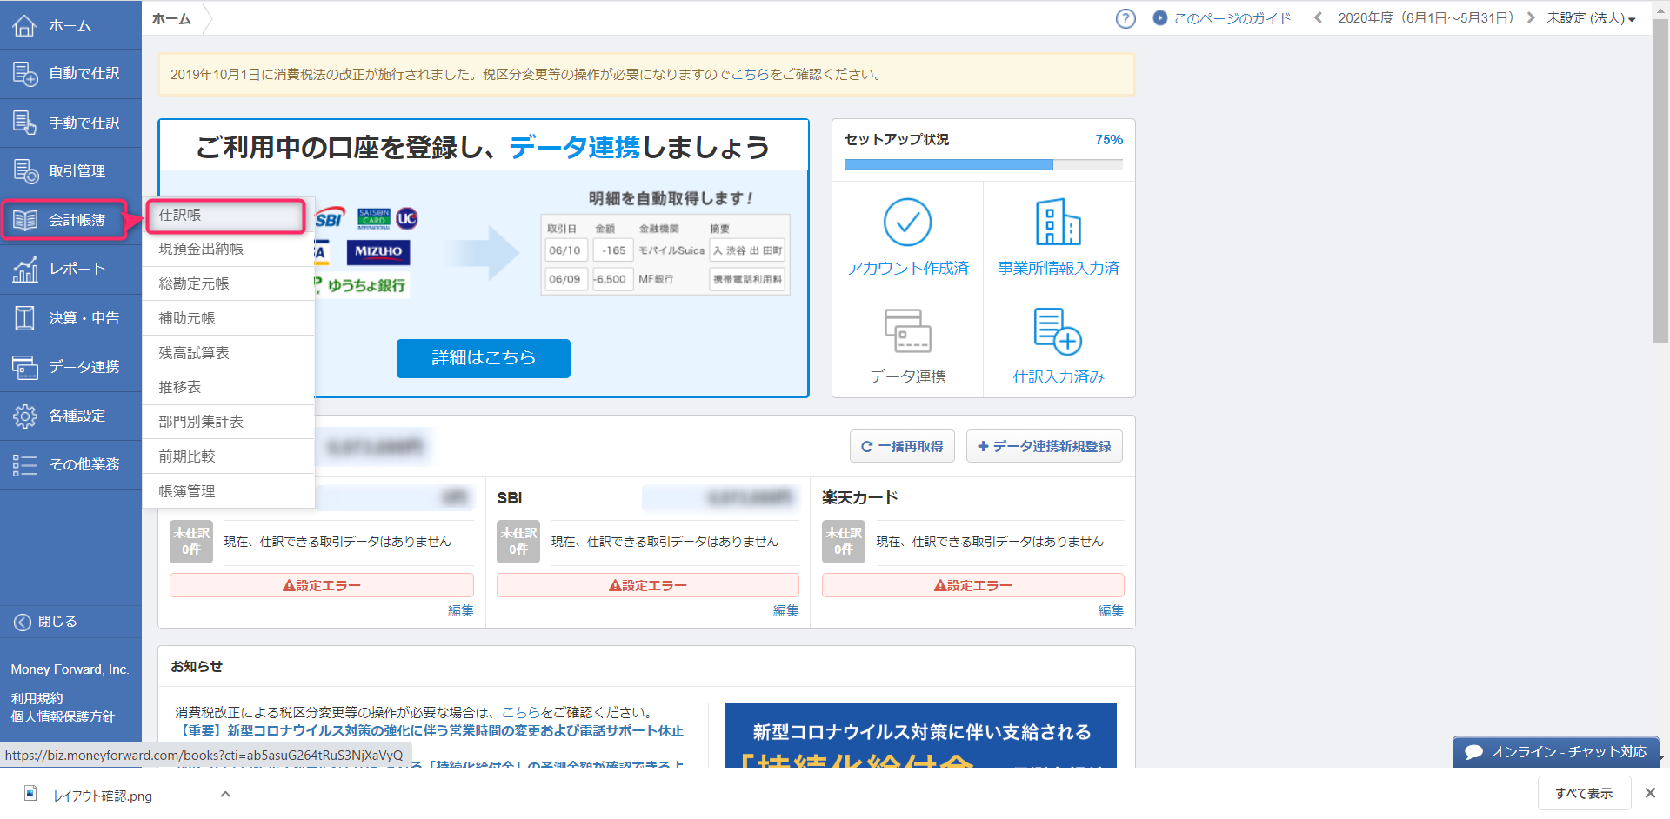Click the Home icon in sidebar
This screenshot has height=819, width=1670.
click(24, 25)
